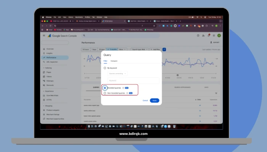
Task: Open a new Chrome tab with plus
Action: point(180,21)
